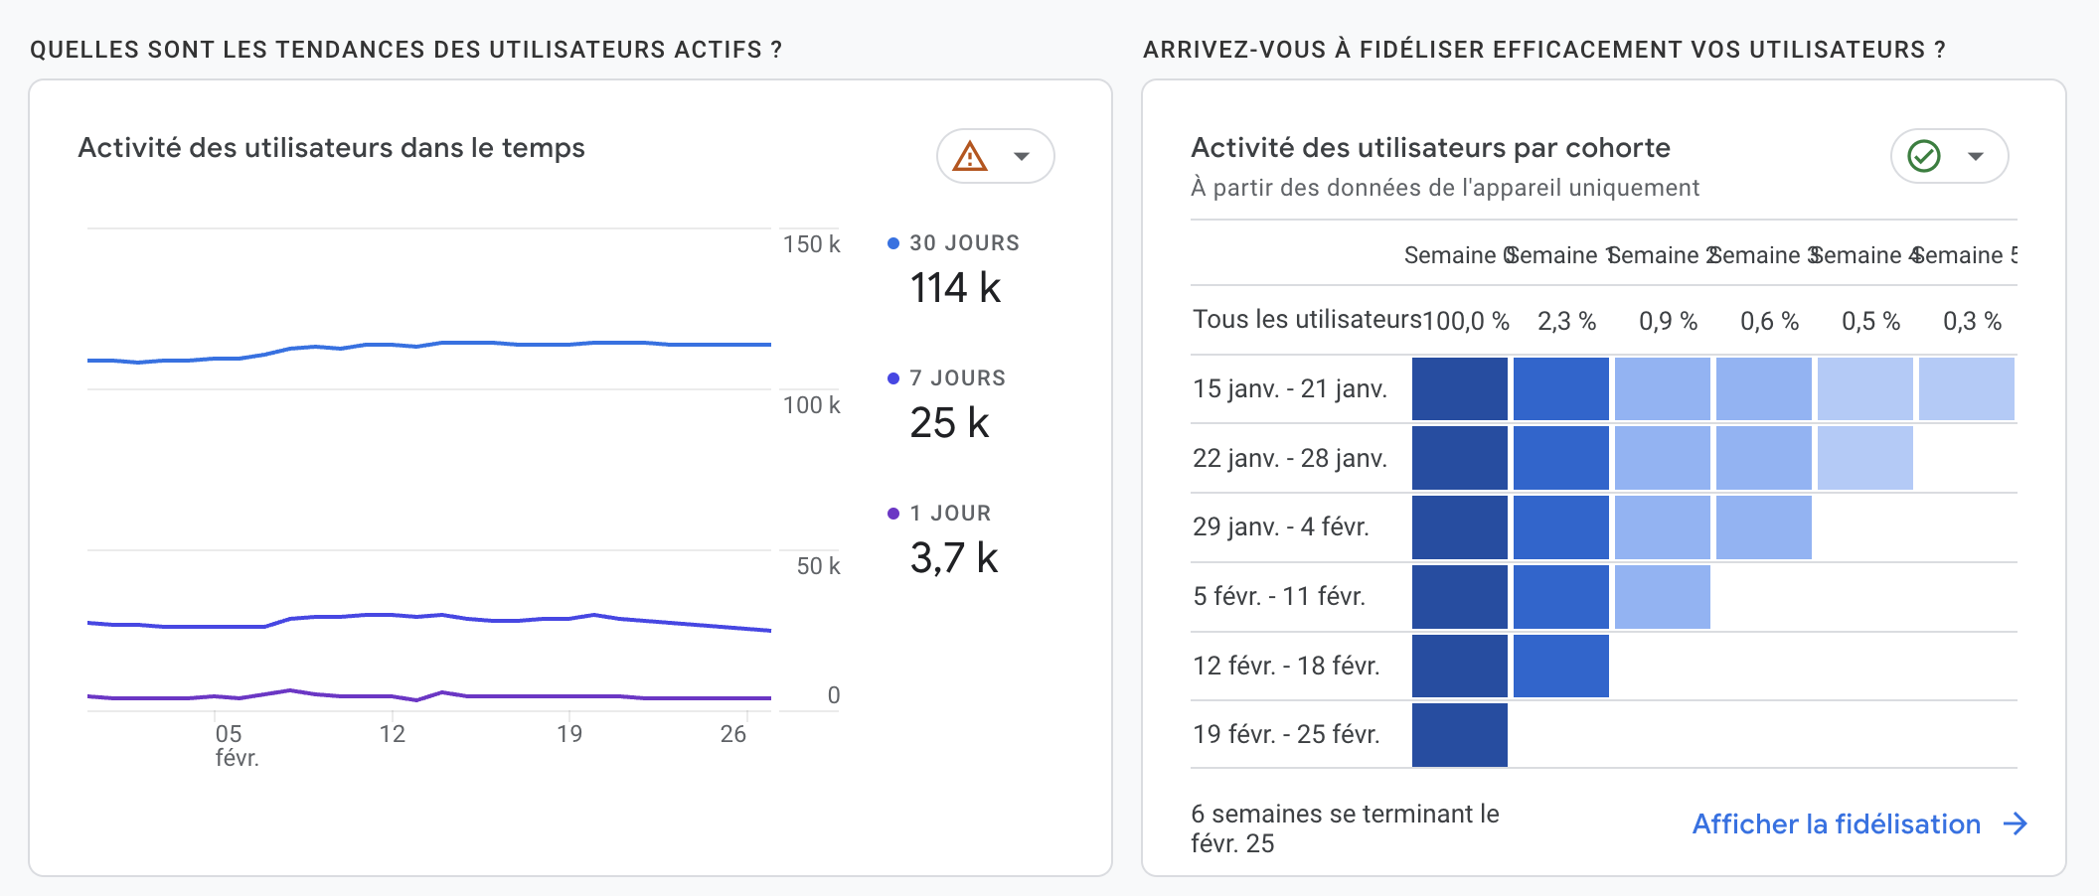
Task: Select the 30 JOURS blue legend dot
Action: [x=893, y=243]
